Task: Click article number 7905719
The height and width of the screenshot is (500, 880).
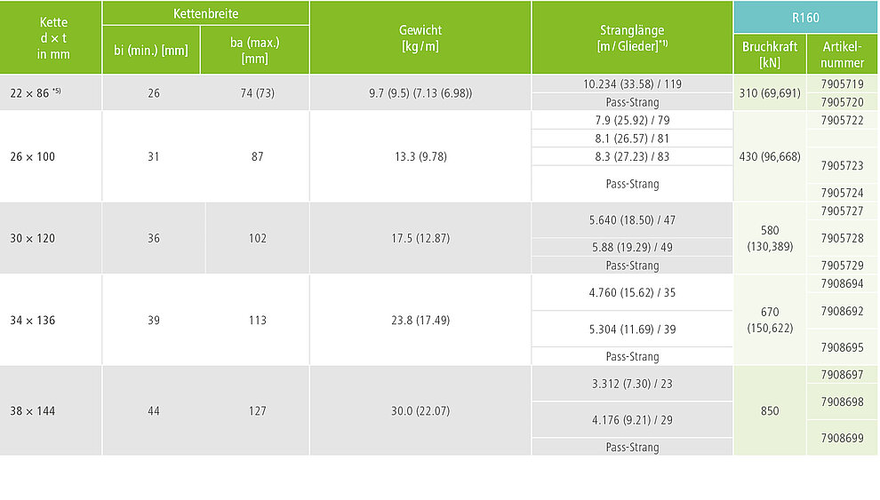Action: [842, 84]
